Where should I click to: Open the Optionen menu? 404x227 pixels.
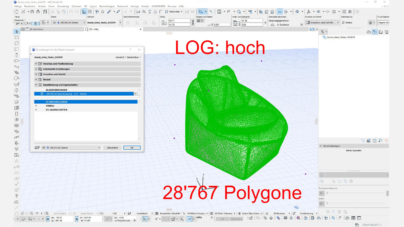coord(76,6)
